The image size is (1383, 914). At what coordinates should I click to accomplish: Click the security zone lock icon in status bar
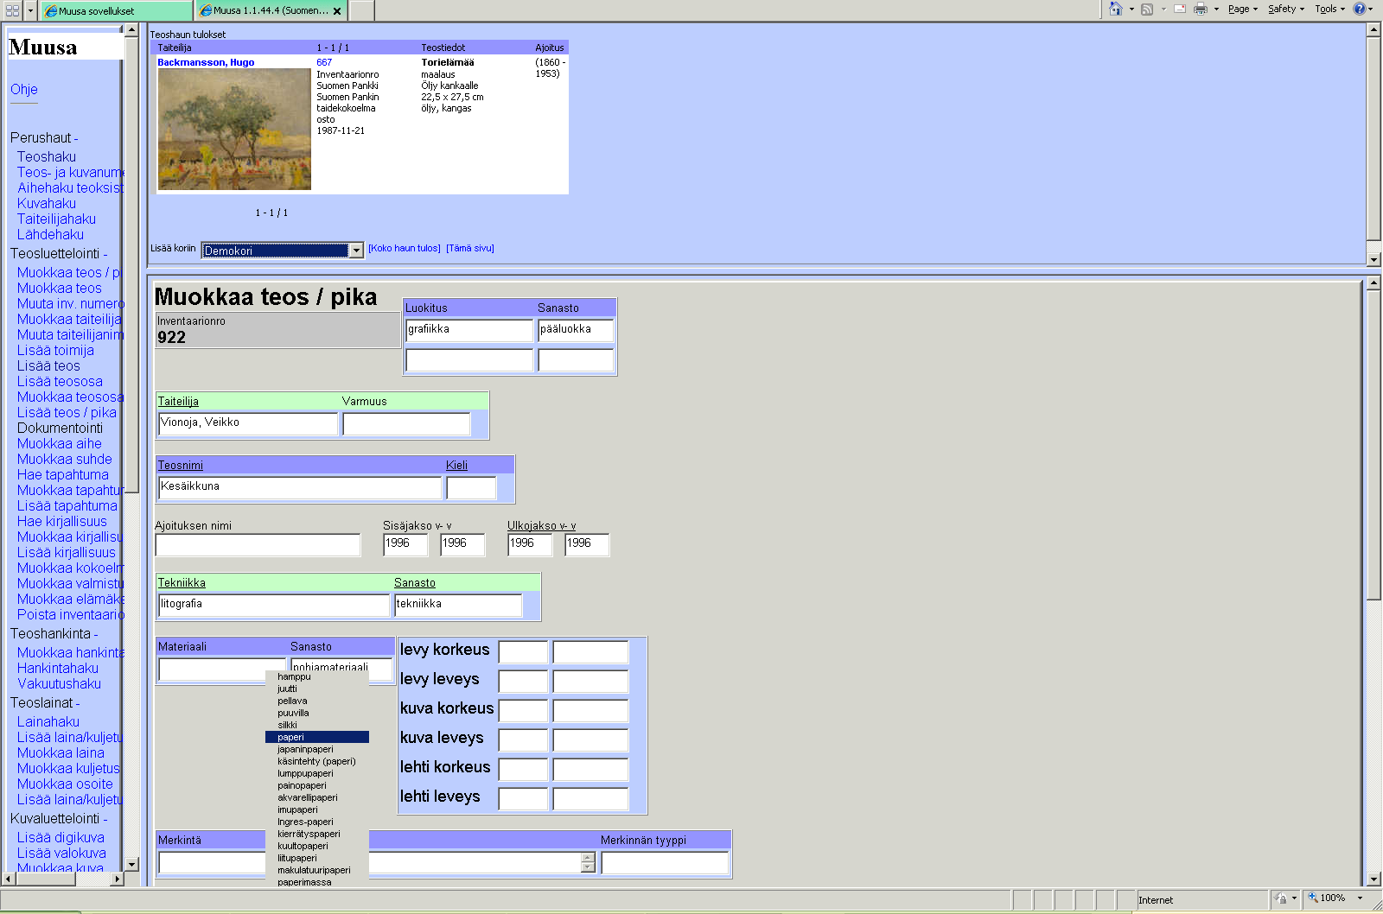coord(1281,898)
